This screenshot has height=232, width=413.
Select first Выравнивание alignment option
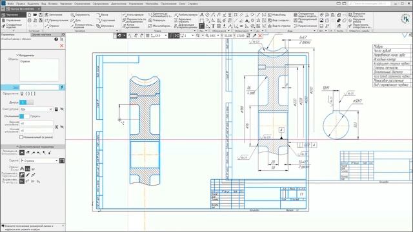coord(22,181)
